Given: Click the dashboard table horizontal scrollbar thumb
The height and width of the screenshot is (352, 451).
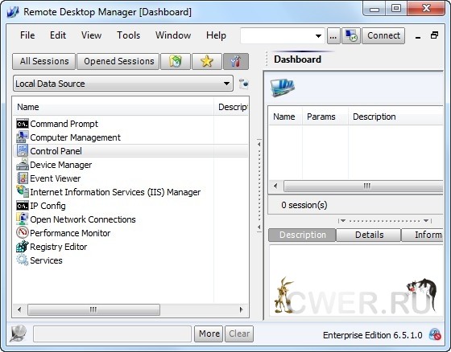Looking at the screenshot, I should [363, 186].
